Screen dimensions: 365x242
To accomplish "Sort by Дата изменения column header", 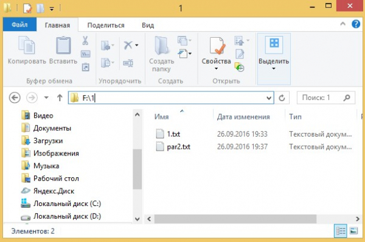I will 243,116.
